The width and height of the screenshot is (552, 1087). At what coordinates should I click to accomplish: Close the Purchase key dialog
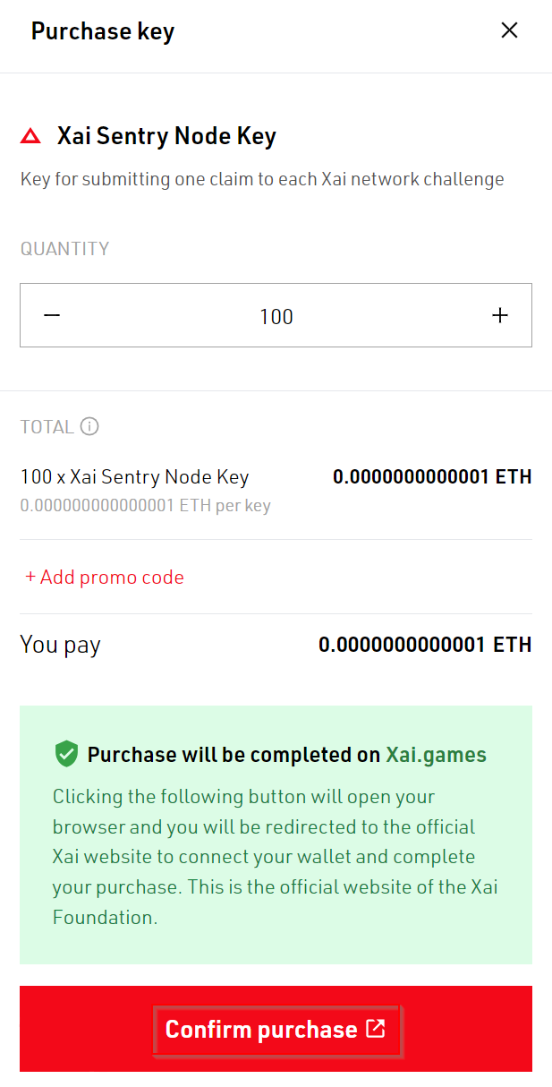(509, 30)
